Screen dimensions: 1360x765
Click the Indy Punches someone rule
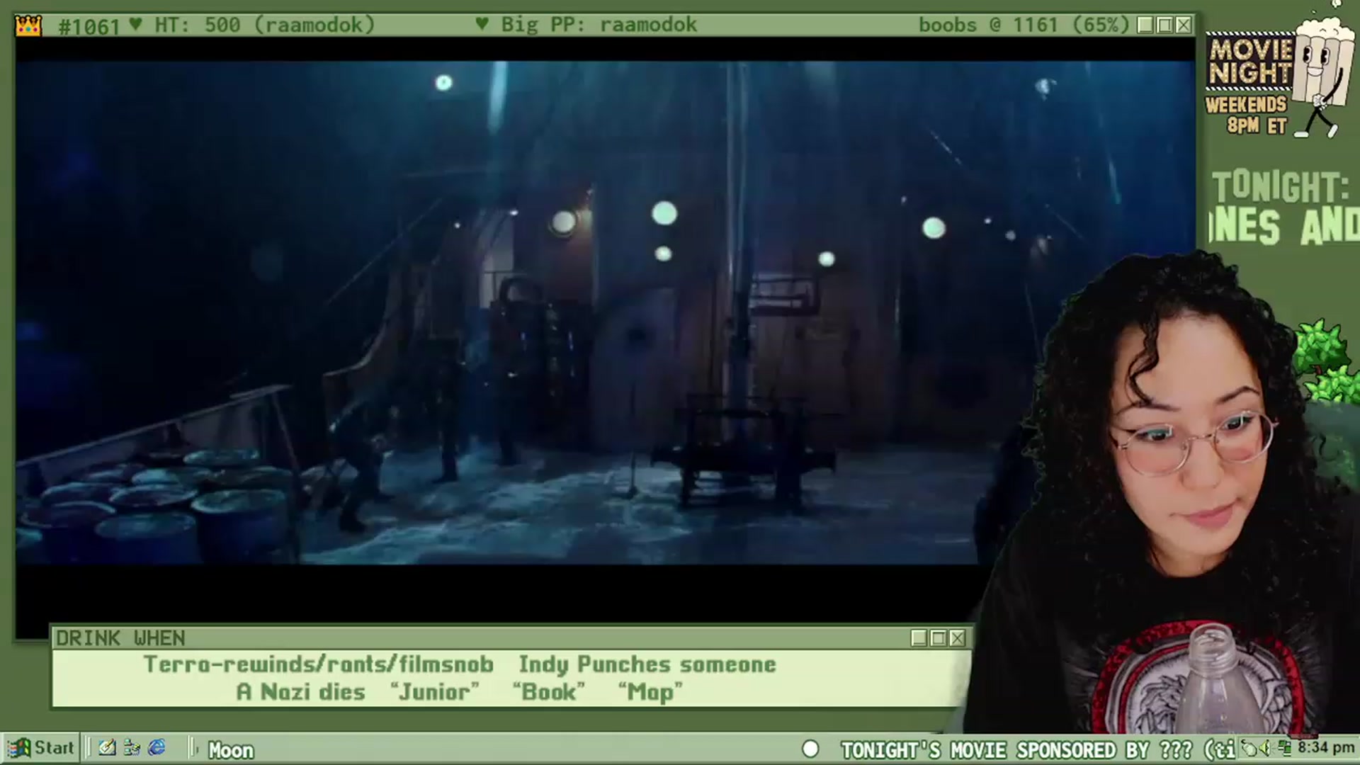click(647, 664)
